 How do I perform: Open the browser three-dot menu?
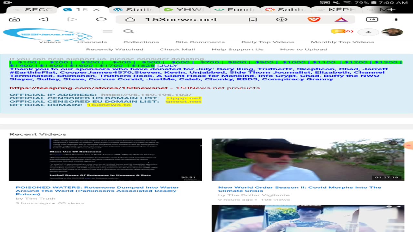pos(396,19)
